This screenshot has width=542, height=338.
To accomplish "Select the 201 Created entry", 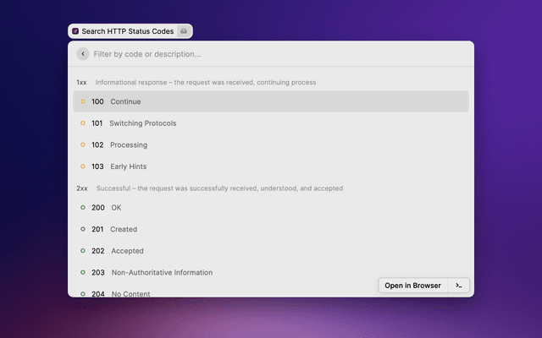I will pyautogui.click(x=271, y=229).
